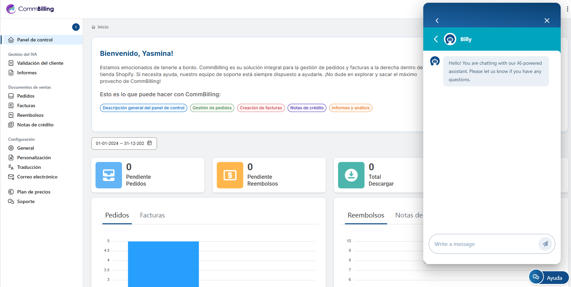
Task: Click the back chevron in chat's top bar
Action: click(x=437, y=21)
